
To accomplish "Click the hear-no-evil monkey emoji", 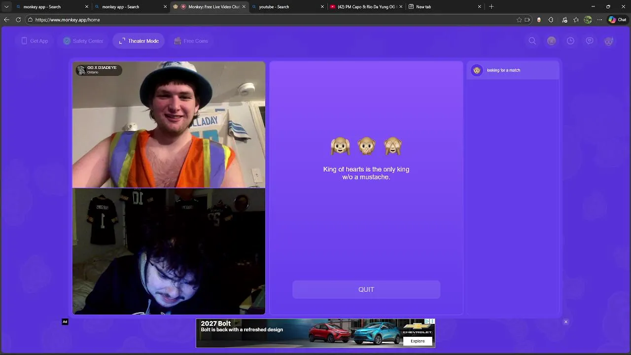I will (x=340, y=146).
